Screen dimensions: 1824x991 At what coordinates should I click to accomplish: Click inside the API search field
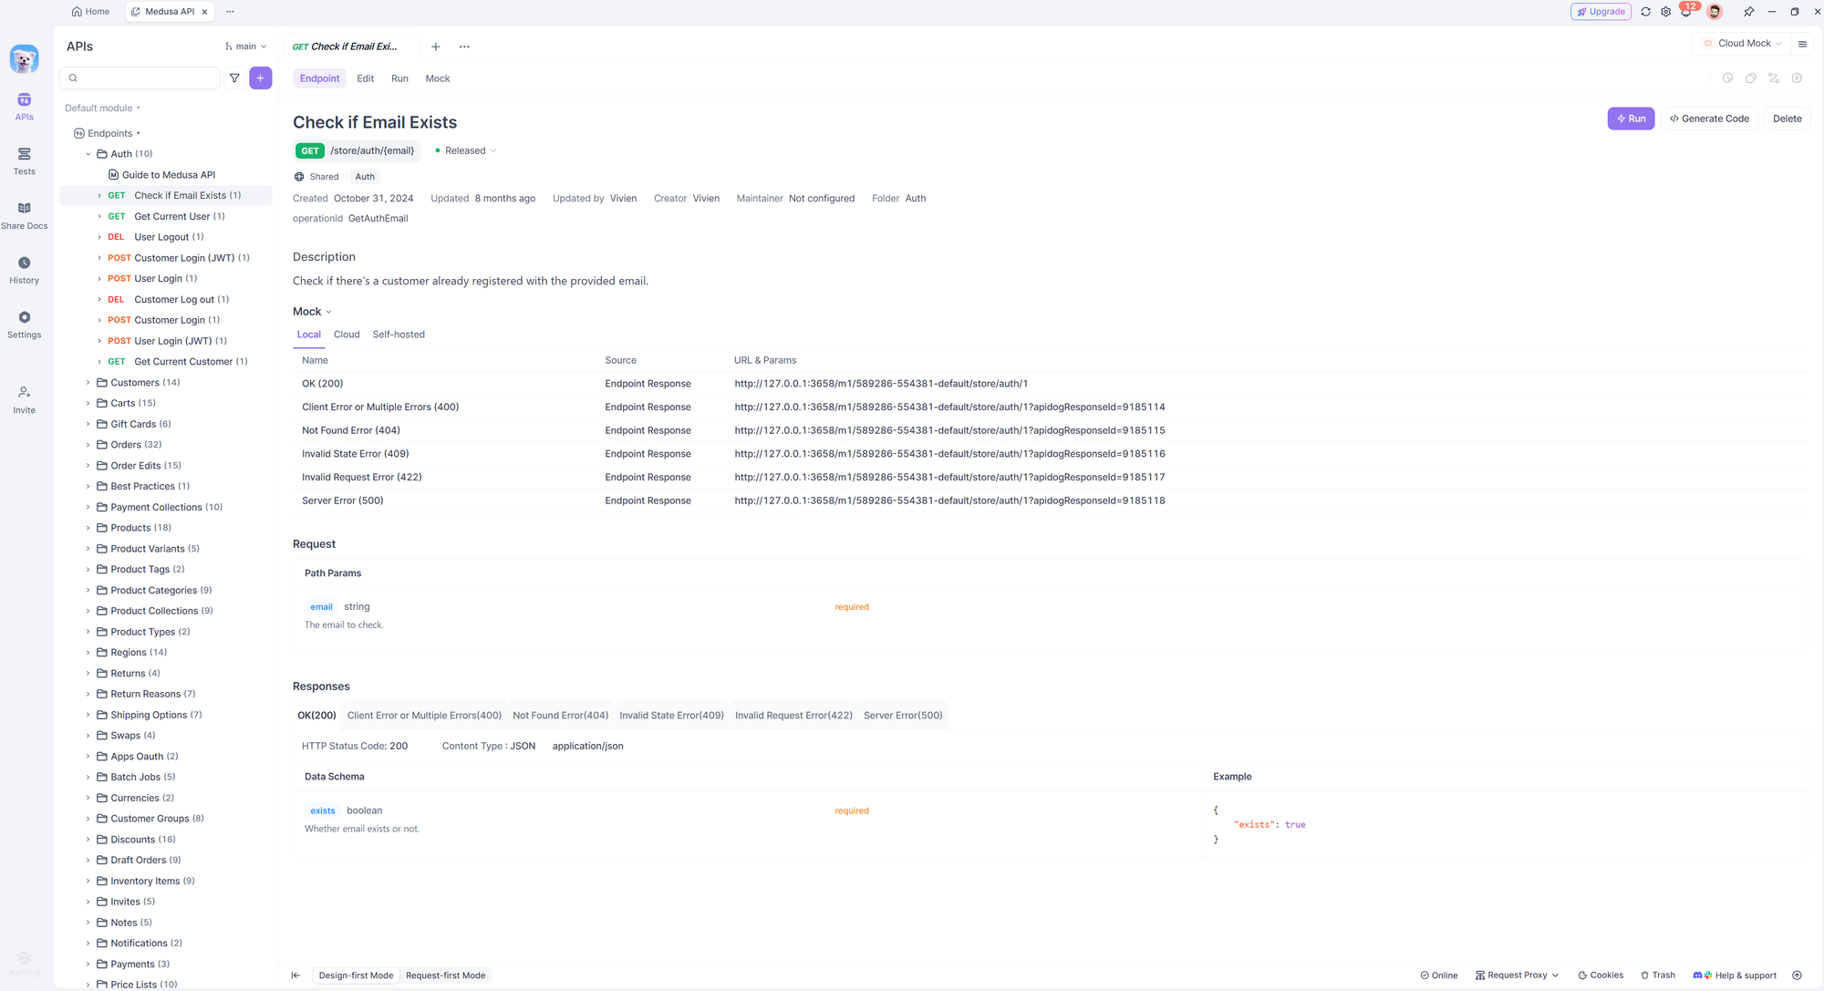pos(140,78)
